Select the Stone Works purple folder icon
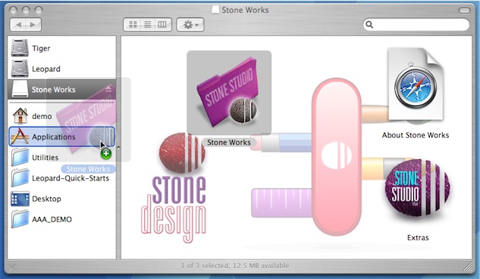The width and height of the screenshot is (480, 279). click(x=229, y=92)
